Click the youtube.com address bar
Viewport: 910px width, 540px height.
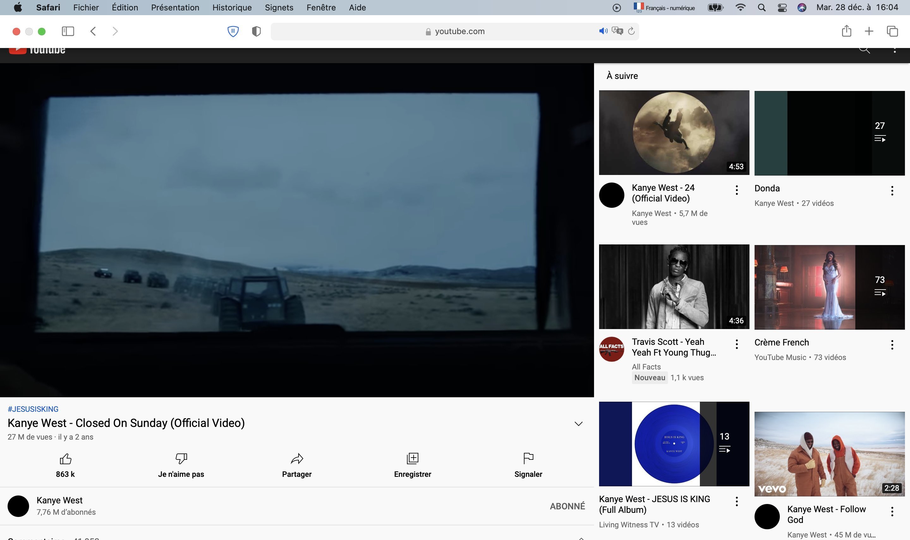[x=455, y=31]
